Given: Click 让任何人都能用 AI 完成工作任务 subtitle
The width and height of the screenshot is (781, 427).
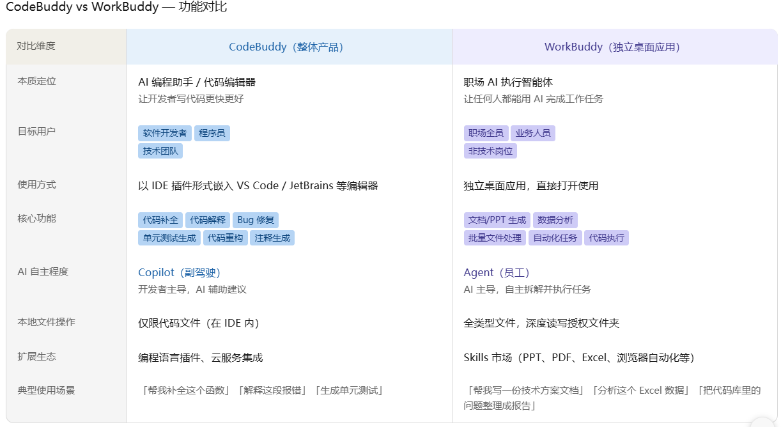Looking at the screenshot, I should click(x=534, y=99).
